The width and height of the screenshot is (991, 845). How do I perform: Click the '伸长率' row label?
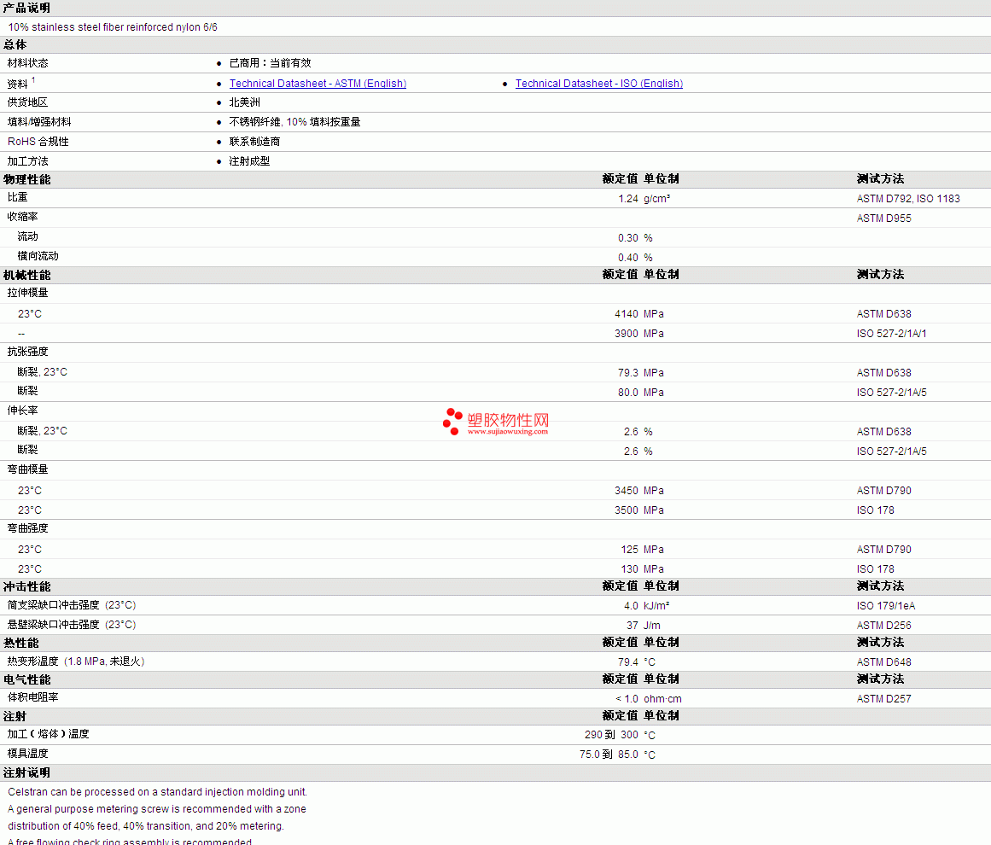23,411
